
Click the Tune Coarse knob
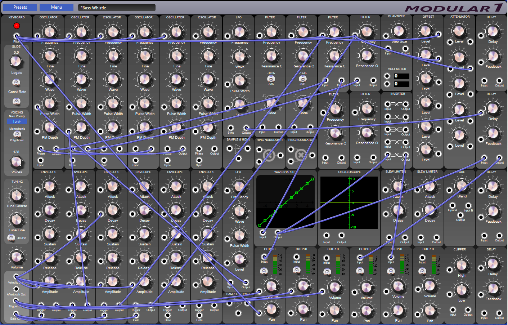coord(17,196)
